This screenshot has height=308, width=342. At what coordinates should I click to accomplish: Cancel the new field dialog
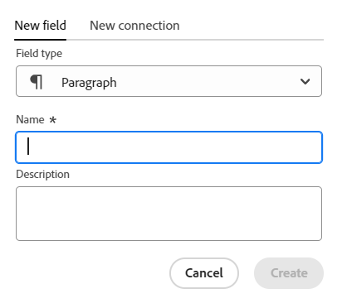coord(204,273)
